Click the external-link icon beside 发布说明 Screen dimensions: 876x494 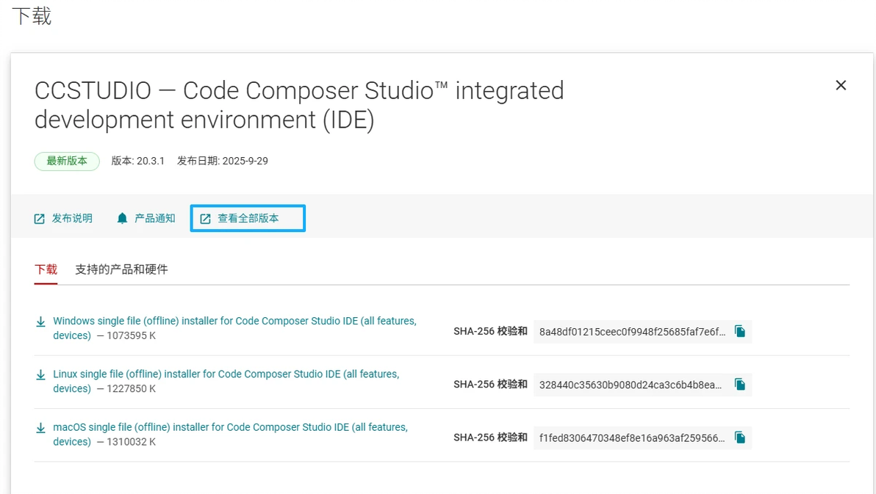pos(40,219)
